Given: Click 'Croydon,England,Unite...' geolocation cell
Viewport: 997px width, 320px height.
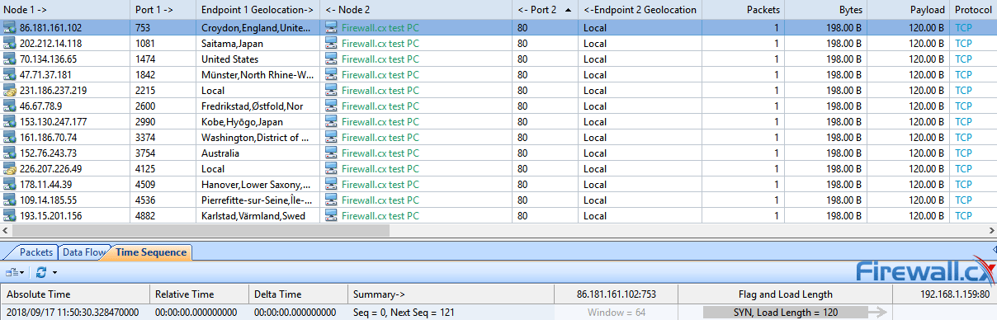Looking at the screenshot, I should pos(258,28).
